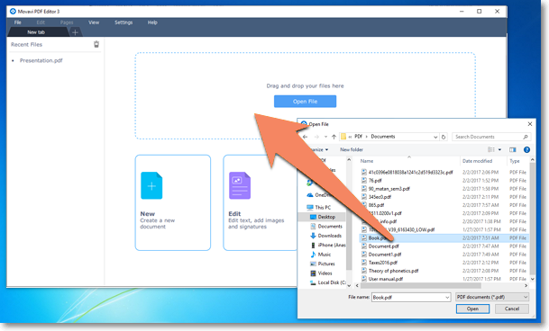Select Music in navigation pane

pyautogui.click(x=325, y=255)
